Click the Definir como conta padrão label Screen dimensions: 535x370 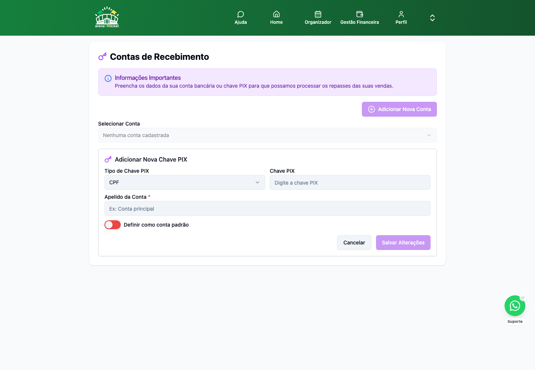[156, 225]
